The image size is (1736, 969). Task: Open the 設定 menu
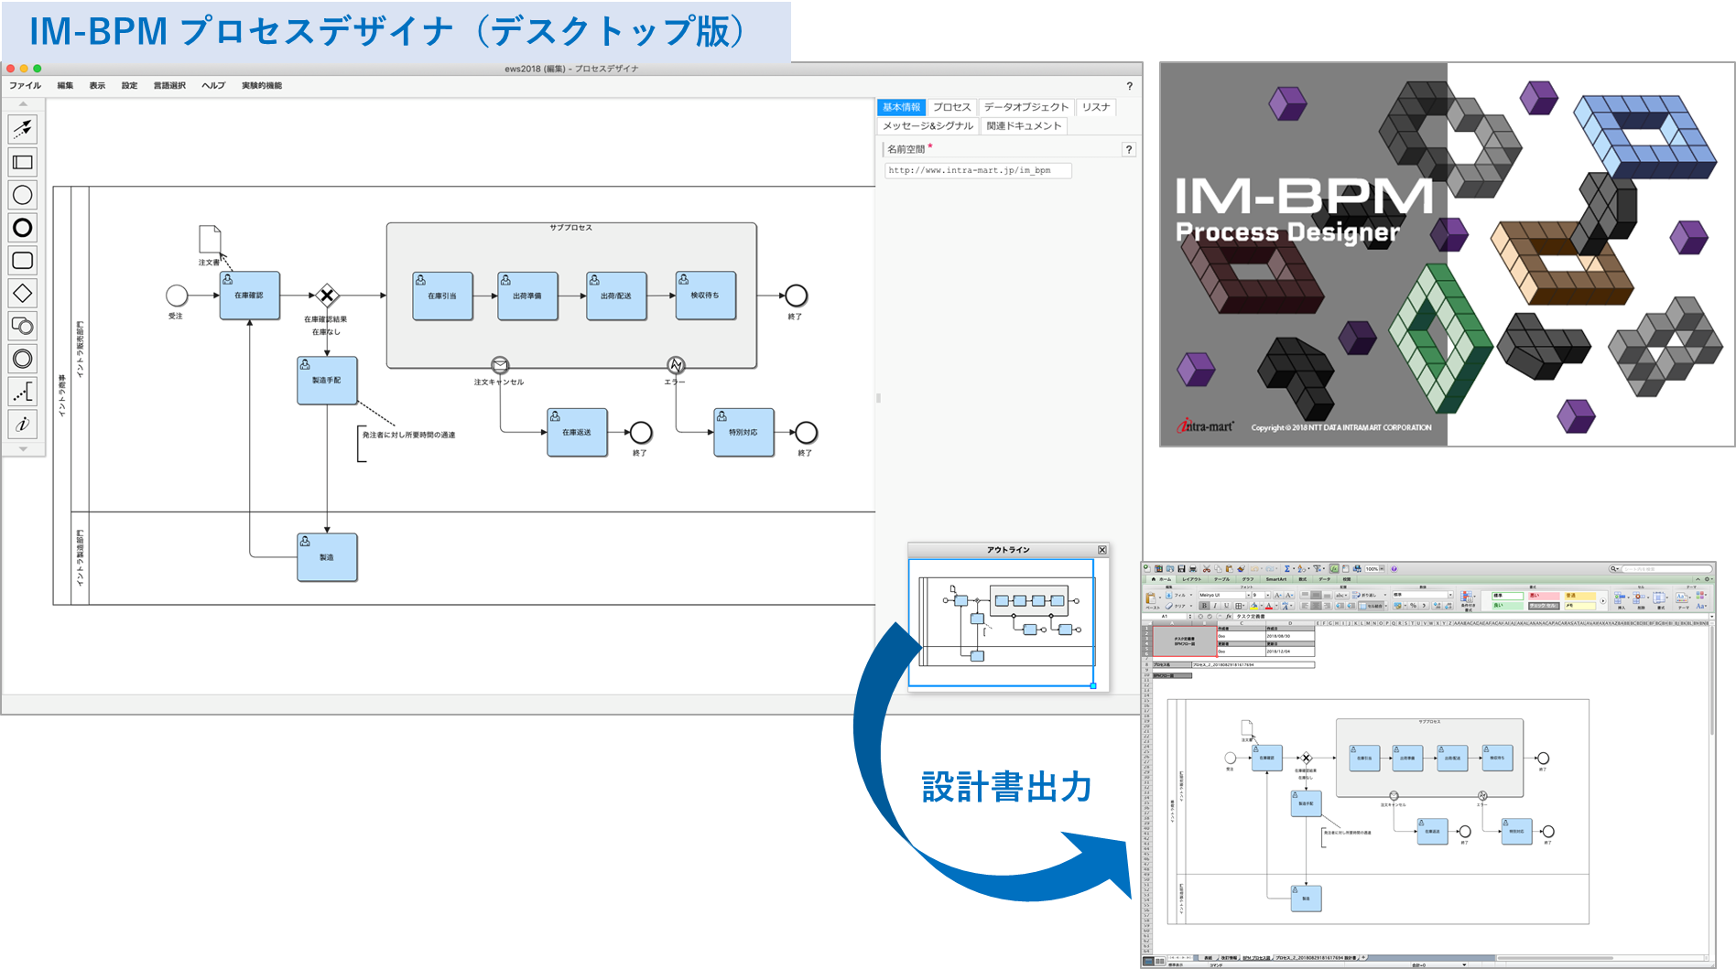click(x=129, y=86)
